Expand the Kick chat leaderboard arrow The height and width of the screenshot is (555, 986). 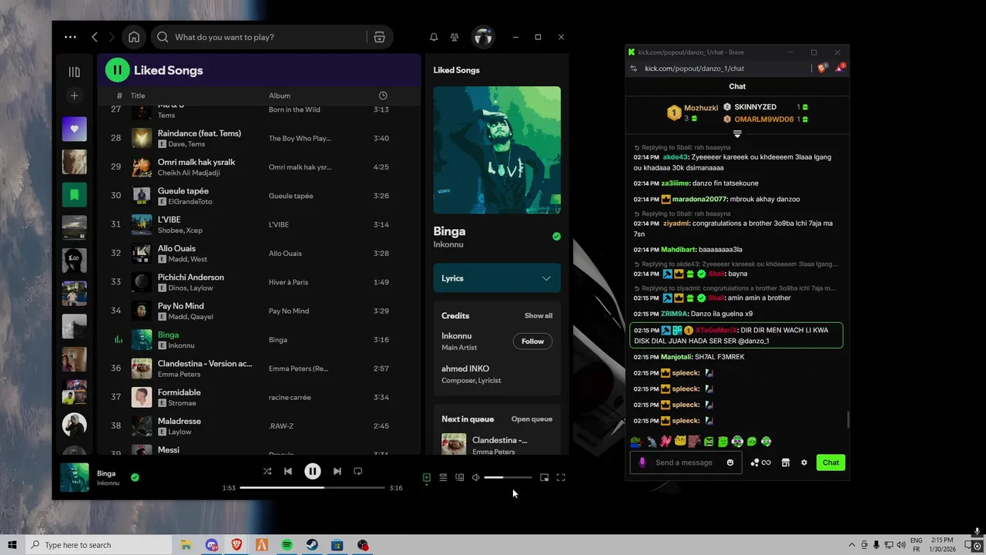tap(737, 134)
